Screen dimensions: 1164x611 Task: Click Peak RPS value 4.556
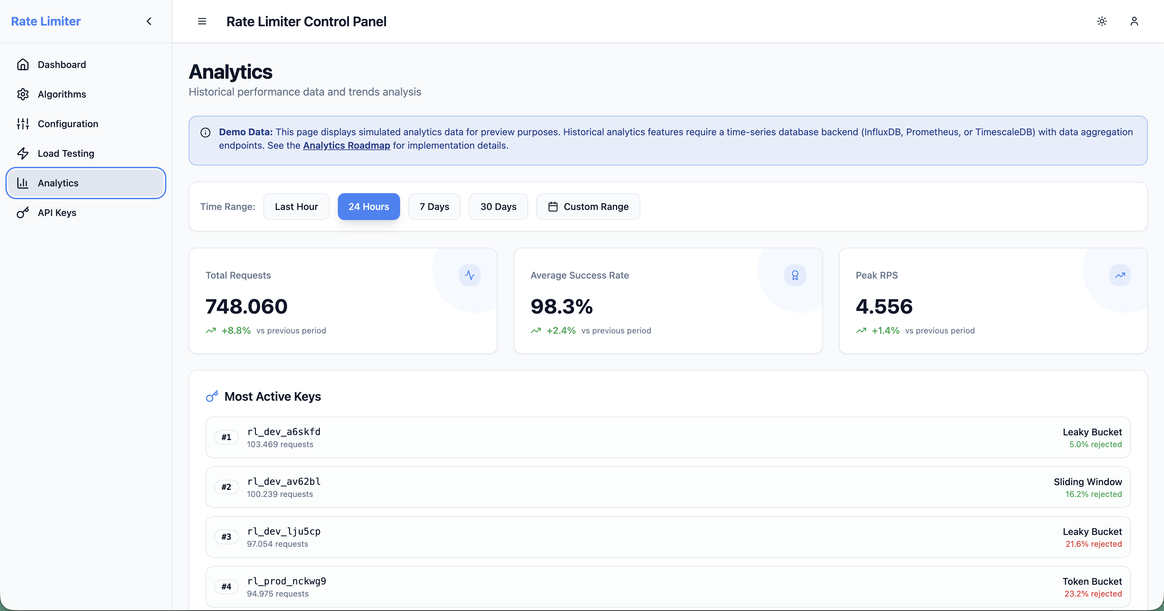click(884, 307)
